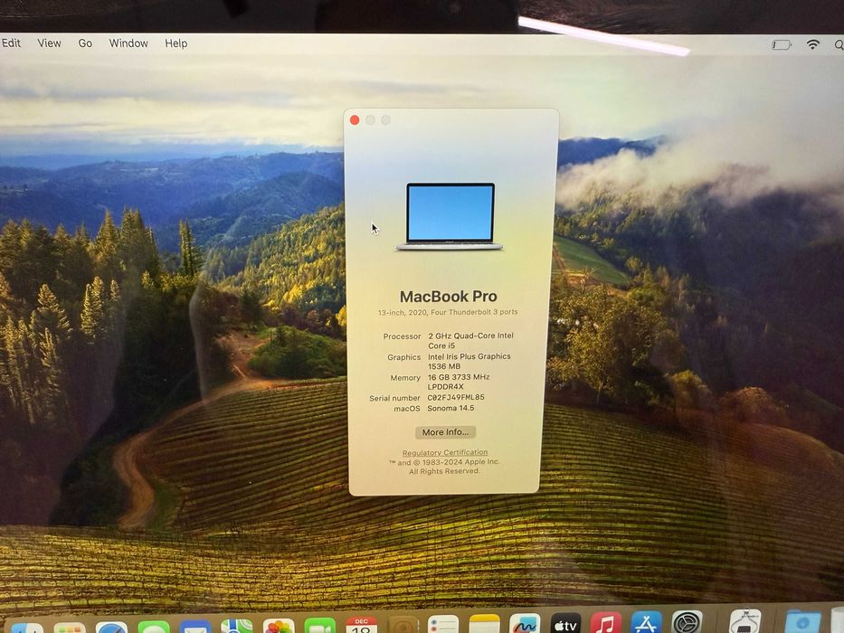
Task: Click the Sonoma 14.5 macOS version
Action: coord(450,408)
